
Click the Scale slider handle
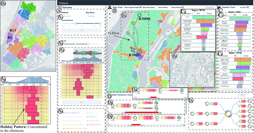pyautogui.click(x=88, y=44)
